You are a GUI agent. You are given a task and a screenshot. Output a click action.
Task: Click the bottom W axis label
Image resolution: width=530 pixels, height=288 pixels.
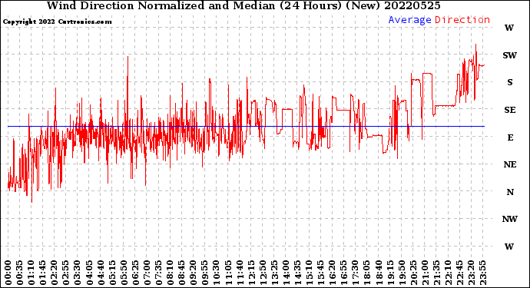509,247
